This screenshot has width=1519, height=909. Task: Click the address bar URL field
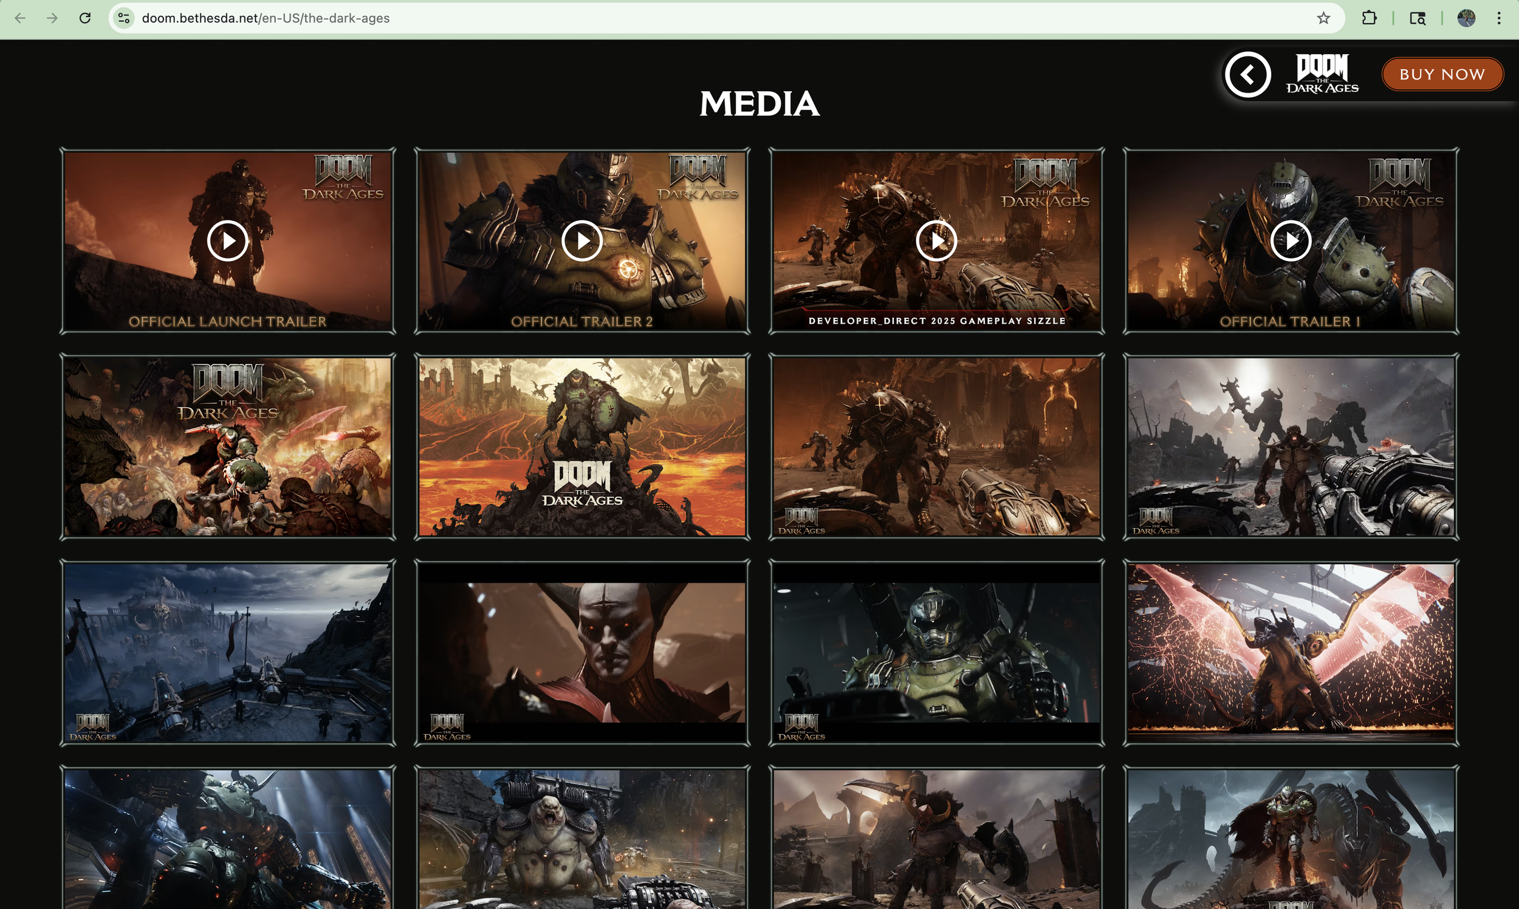click(674, 18)
